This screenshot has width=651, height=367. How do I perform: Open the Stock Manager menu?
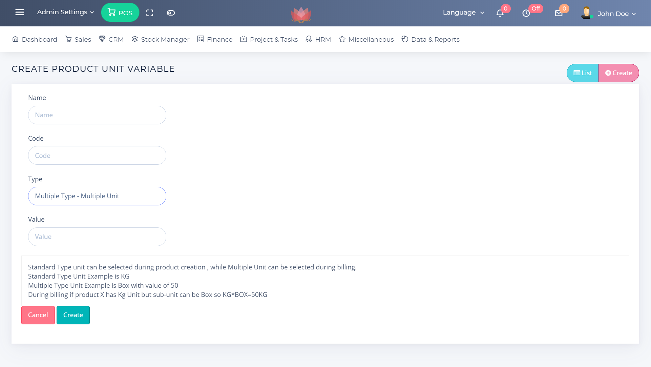coord(161,39)
